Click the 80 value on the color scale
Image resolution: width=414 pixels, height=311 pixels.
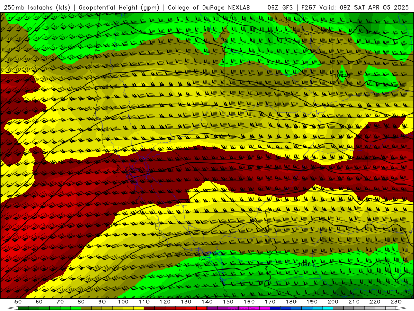(x=81, y=302)
